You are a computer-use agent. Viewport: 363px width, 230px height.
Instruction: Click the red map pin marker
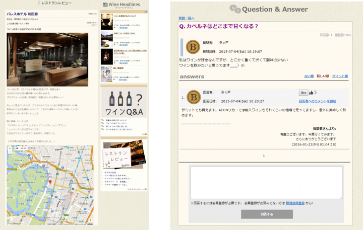pyautogui.click(x=50, y=182)
